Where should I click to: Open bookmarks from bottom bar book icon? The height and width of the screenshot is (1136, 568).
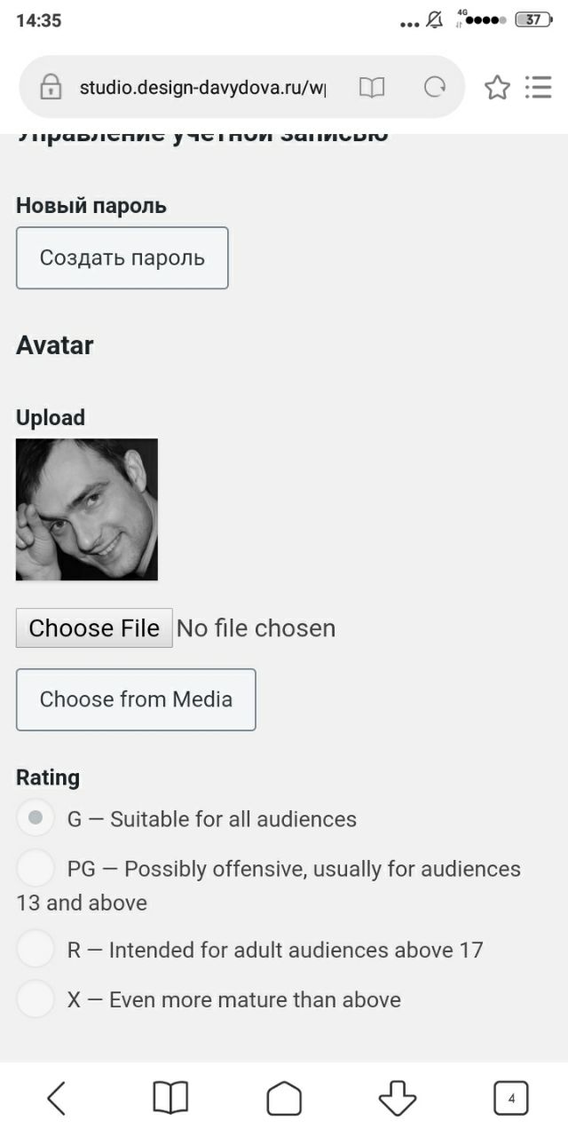tap(170, 1099)
